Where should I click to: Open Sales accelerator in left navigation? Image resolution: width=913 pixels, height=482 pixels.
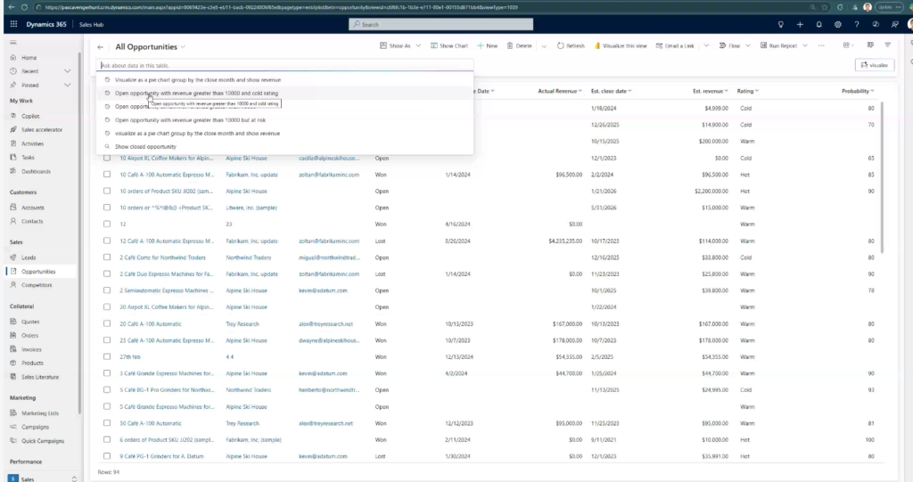click(x=41, y=129)
